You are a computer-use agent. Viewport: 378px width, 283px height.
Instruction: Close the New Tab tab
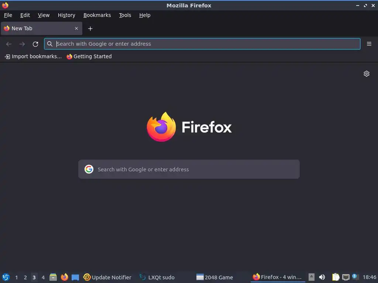pyautogui.click(x=76, y=28)
